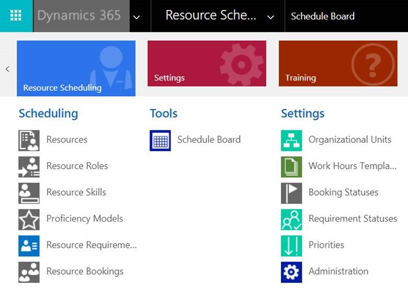The image size is (408, 296).
Task: Click the Resource Roles icon
Action: (x=29, y=167)
